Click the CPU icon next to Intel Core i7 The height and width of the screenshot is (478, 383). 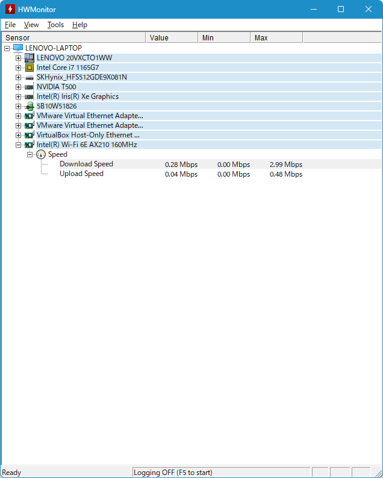coord(29,68)
